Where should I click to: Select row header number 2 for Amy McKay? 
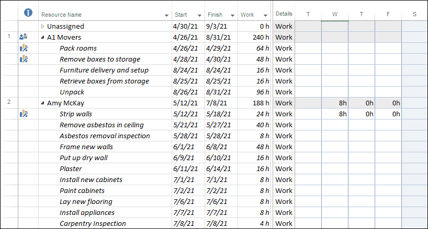(x=9, y=102)
